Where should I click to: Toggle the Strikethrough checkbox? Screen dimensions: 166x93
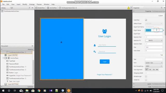146,76
